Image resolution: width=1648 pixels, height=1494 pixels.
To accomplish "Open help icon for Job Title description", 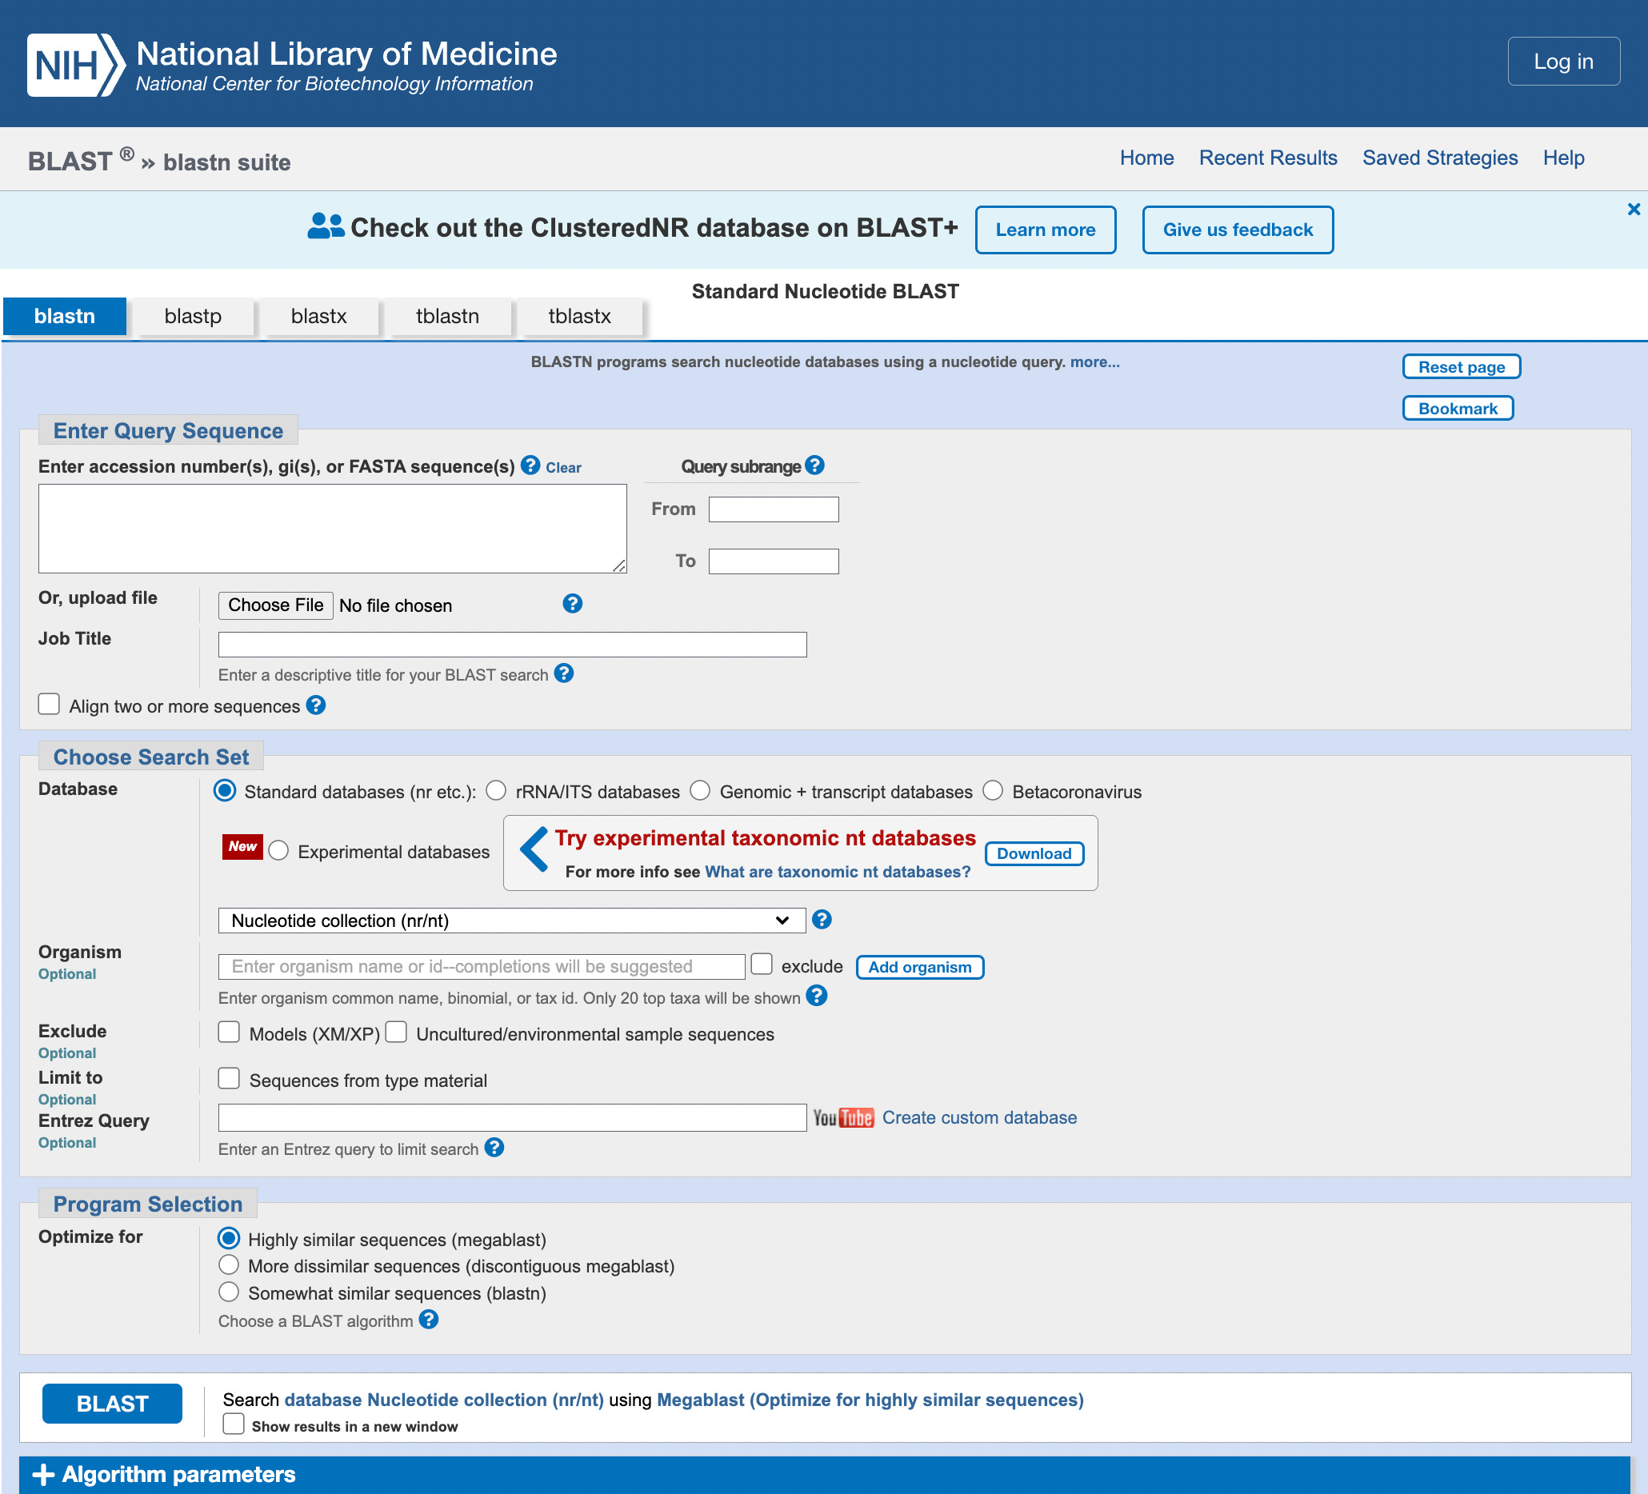I will [x=564, y=673].
